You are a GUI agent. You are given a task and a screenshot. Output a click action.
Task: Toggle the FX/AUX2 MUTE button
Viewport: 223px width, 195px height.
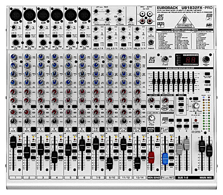point(171,129)
